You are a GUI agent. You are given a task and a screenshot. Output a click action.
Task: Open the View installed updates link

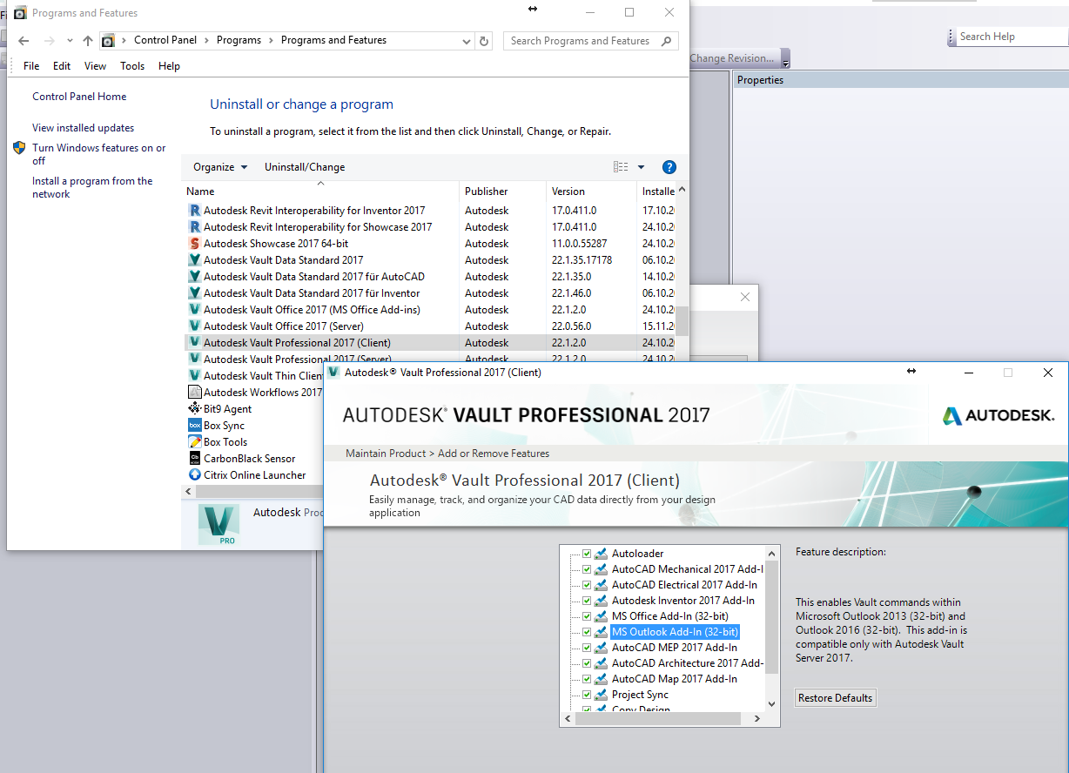tap(83, 127)
